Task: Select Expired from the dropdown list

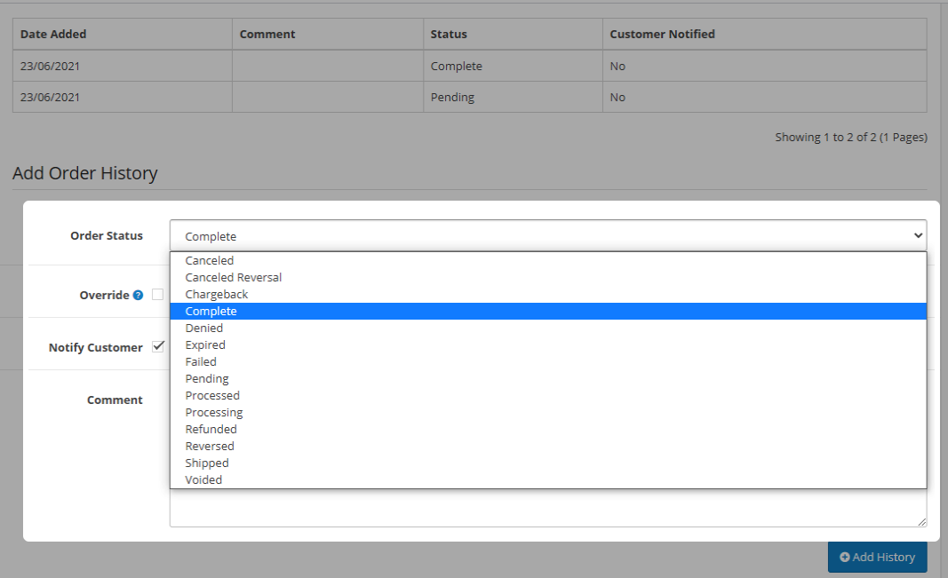Action: [205, 345]
